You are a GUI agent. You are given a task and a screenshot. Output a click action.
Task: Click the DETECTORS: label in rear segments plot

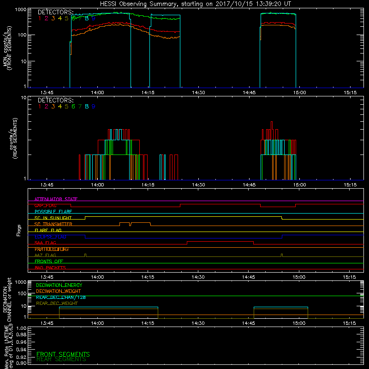56,100
